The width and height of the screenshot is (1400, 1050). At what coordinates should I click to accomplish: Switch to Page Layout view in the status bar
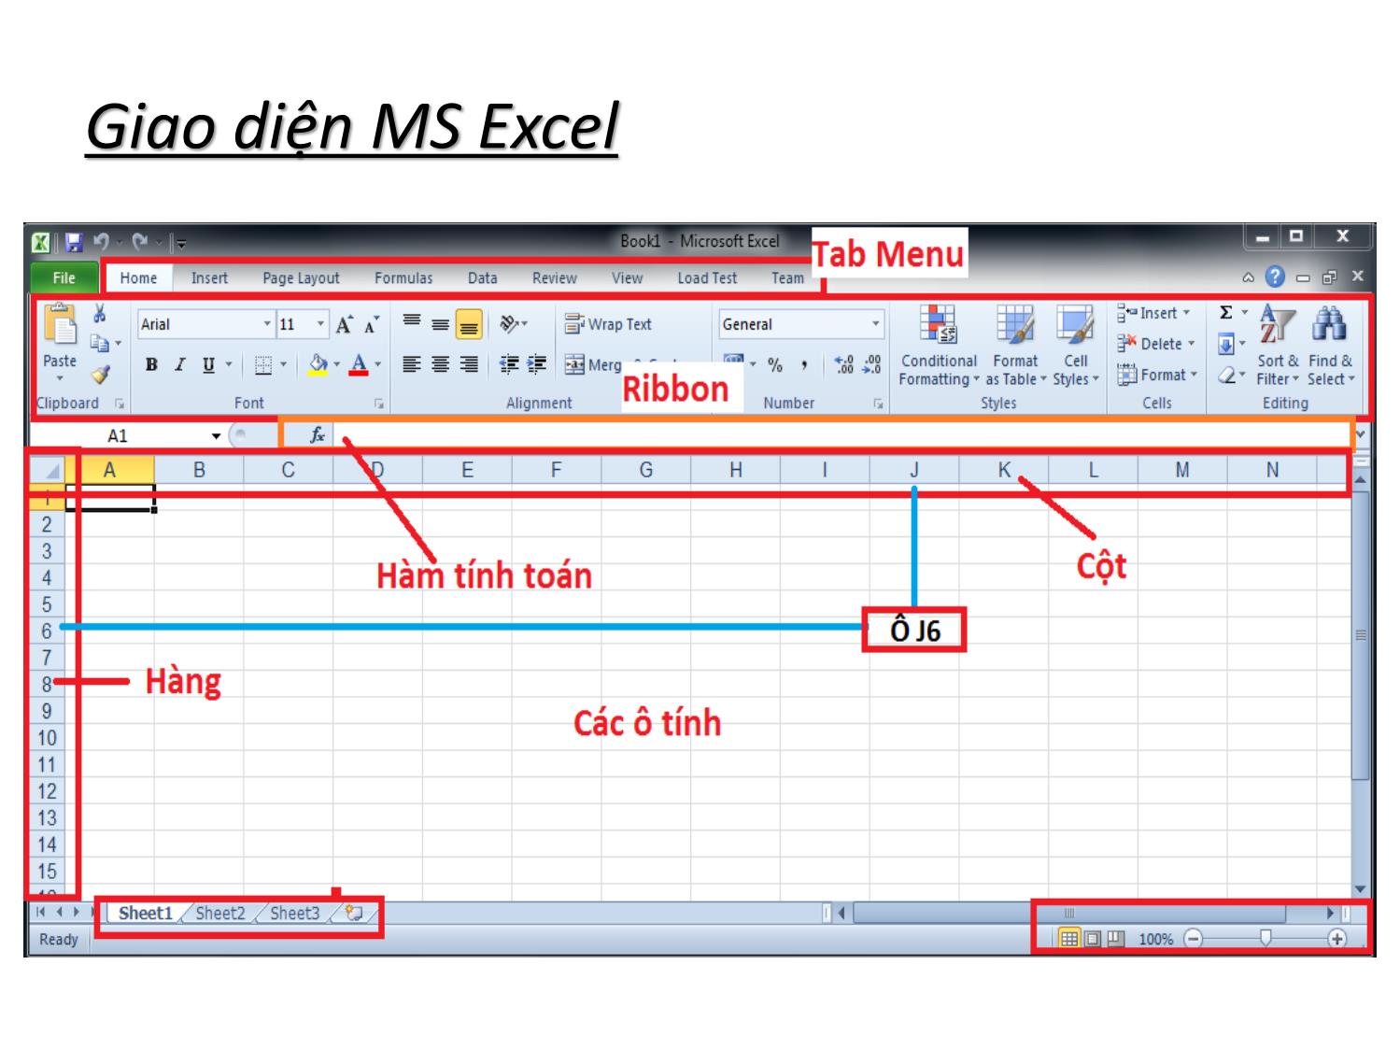click(x=1093, y=939)
